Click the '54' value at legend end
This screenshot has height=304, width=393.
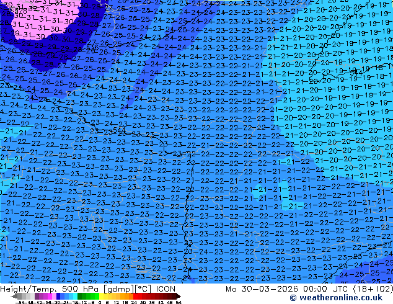click(179, 302)
